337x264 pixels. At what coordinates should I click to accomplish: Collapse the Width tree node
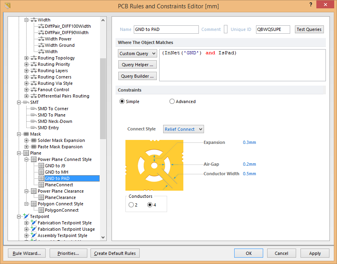pos(26,20)
